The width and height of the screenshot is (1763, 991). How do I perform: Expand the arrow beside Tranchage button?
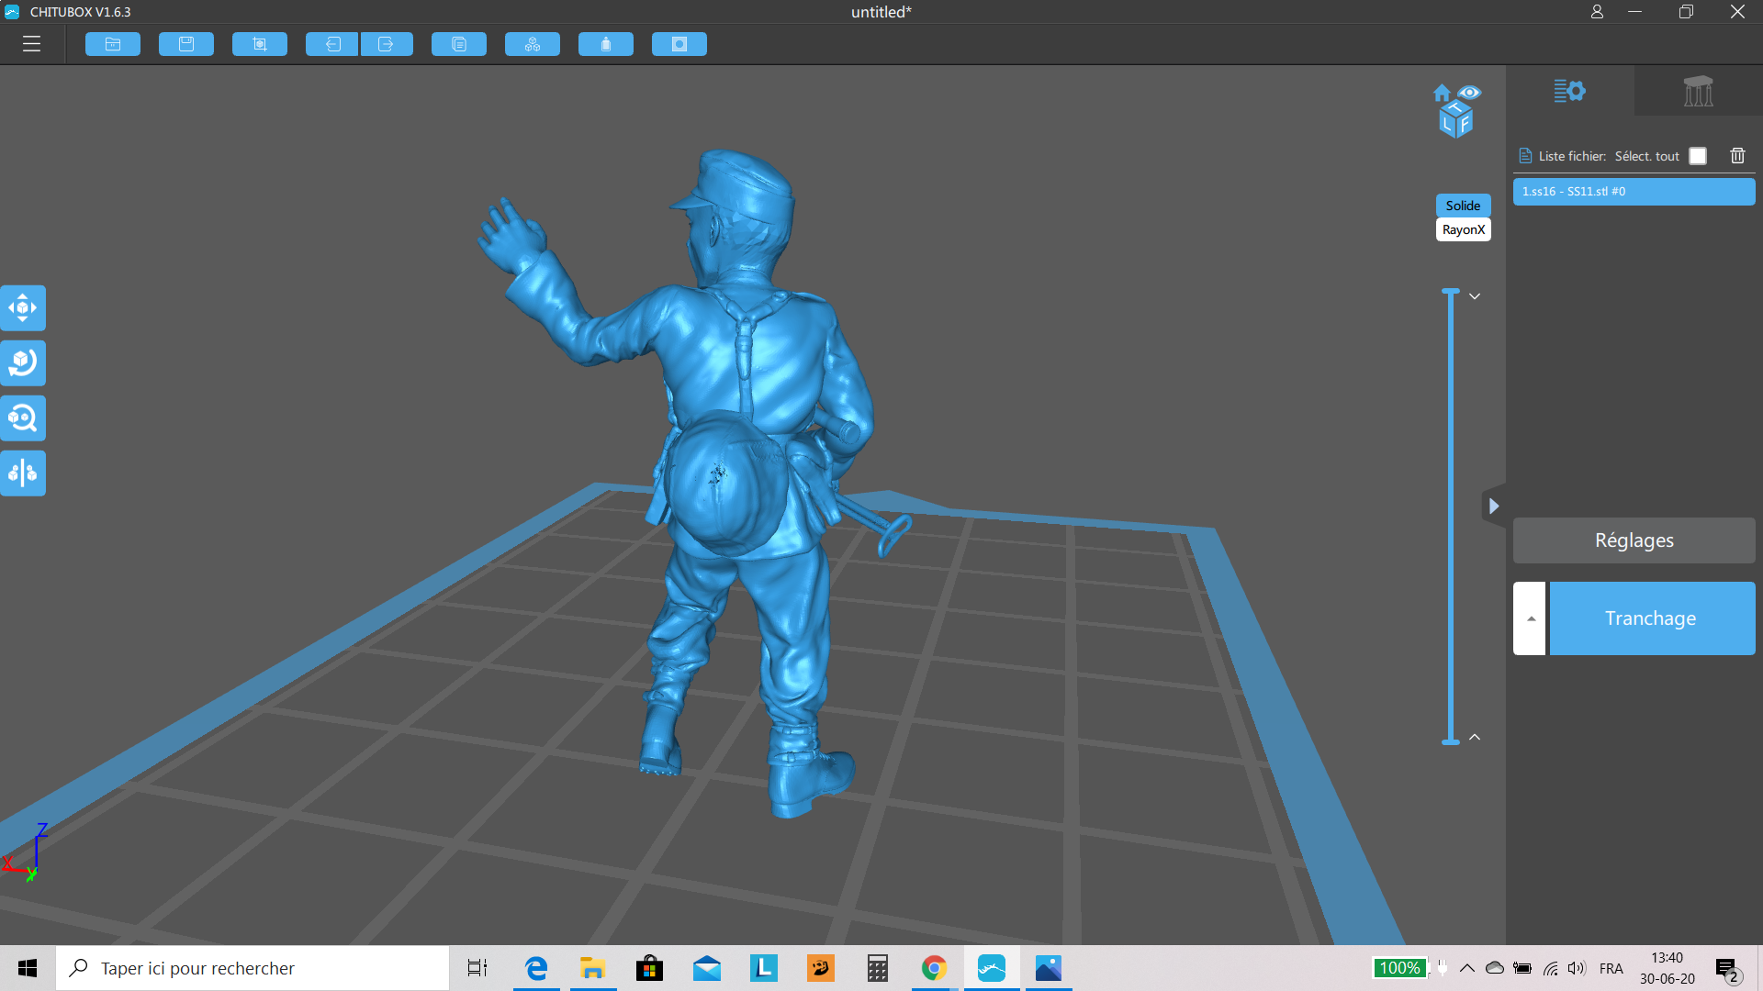point(1530,618)
